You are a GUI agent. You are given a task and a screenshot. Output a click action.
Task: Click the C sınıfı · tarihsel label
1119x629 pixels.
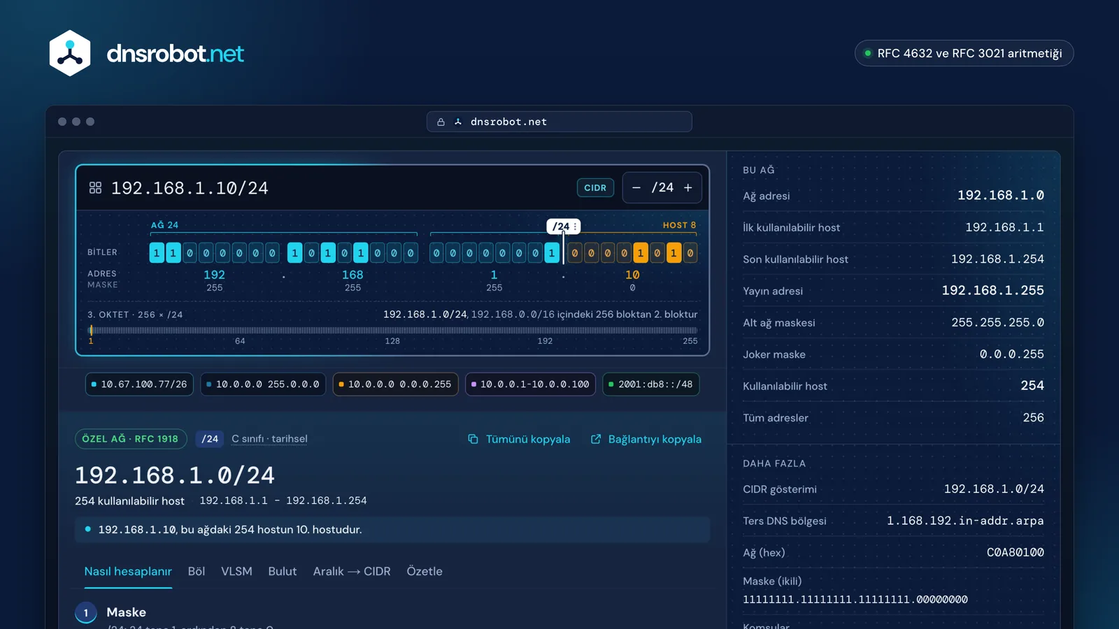click(269, 439)
